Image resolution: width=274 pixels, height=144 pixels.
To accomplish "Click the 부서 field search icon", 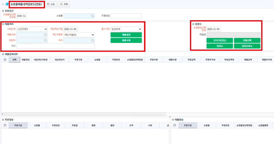I will click(92, 41).
